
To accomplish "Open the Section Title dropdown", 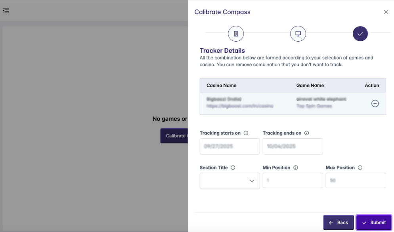I will (x=230, y=181).
